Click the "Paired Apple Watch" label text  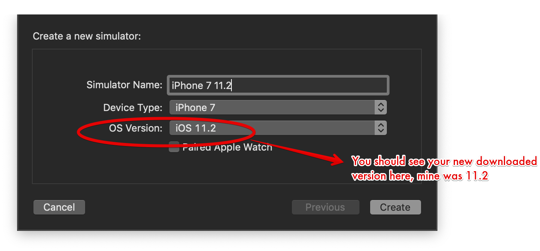[x=227, y=147]
